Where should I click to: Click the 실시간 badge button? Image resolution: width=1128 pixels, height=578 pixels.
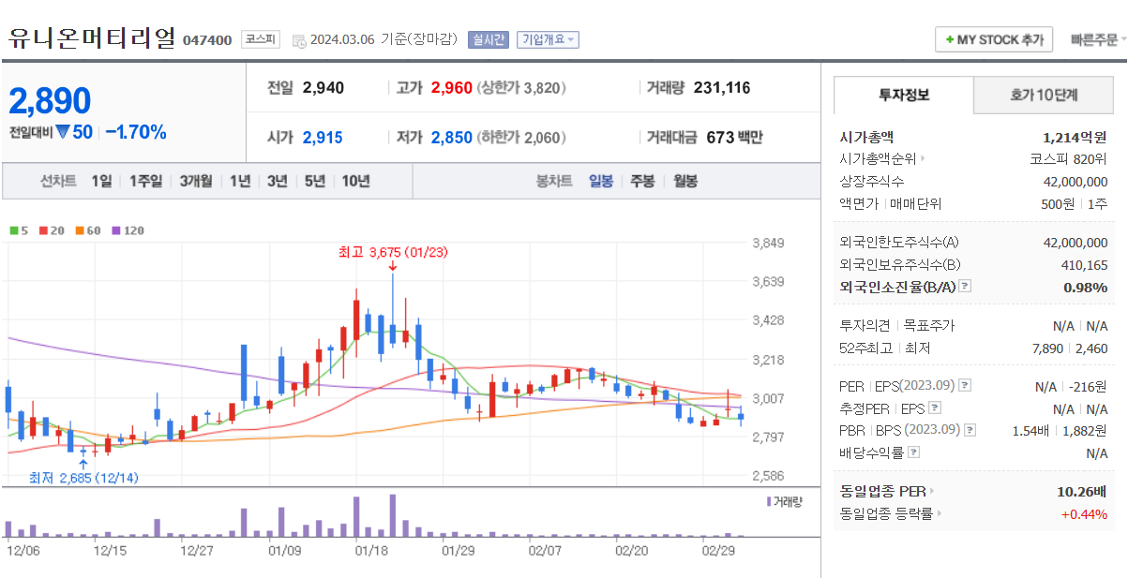488,40
